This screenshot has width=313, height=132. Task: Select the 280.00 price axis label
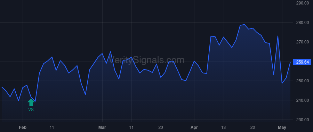click(x=303, y=22)
